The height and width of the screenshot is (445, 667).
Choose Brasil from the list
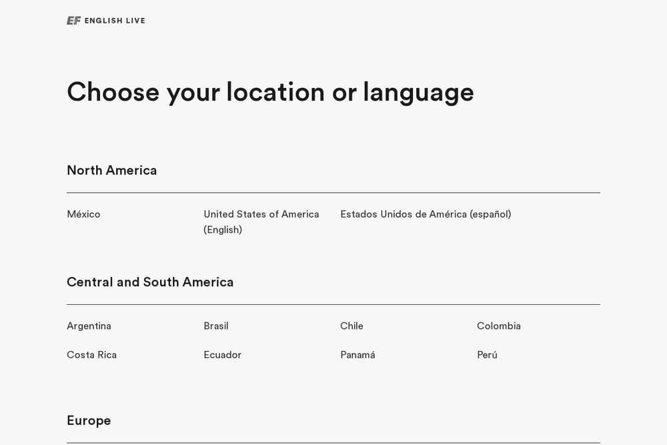215,326
